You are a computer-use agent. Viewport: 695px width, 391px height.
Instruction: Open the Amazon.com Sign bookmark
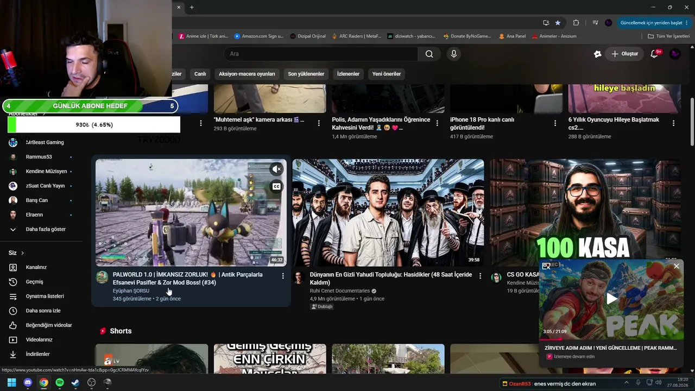pyautogui.click(x=259, y=36)
